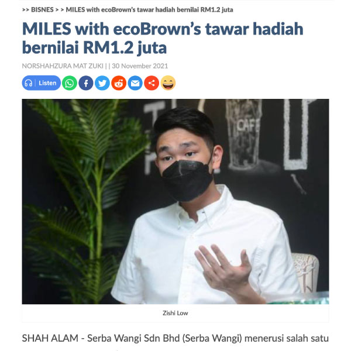
Task: Go to the BISNES breadcrumb section
Action: pyautogui.click(x=42, y=9)
